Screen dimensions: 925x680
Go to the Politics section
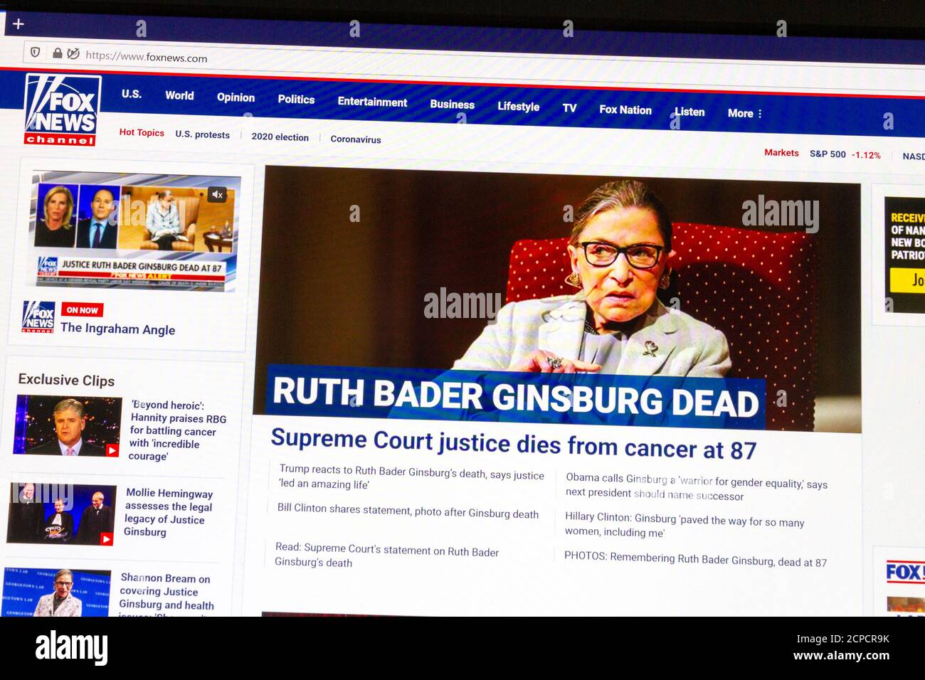(296, 100)
